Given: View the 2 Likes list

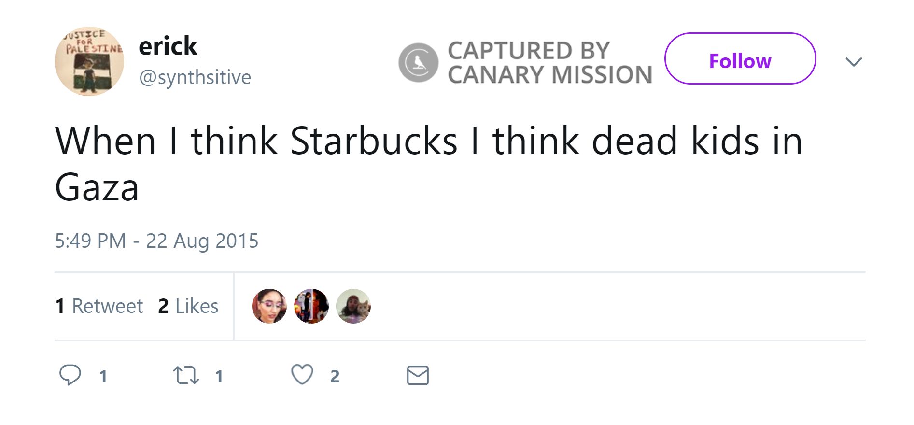Looking at the screenshot, I should [188, 306].
